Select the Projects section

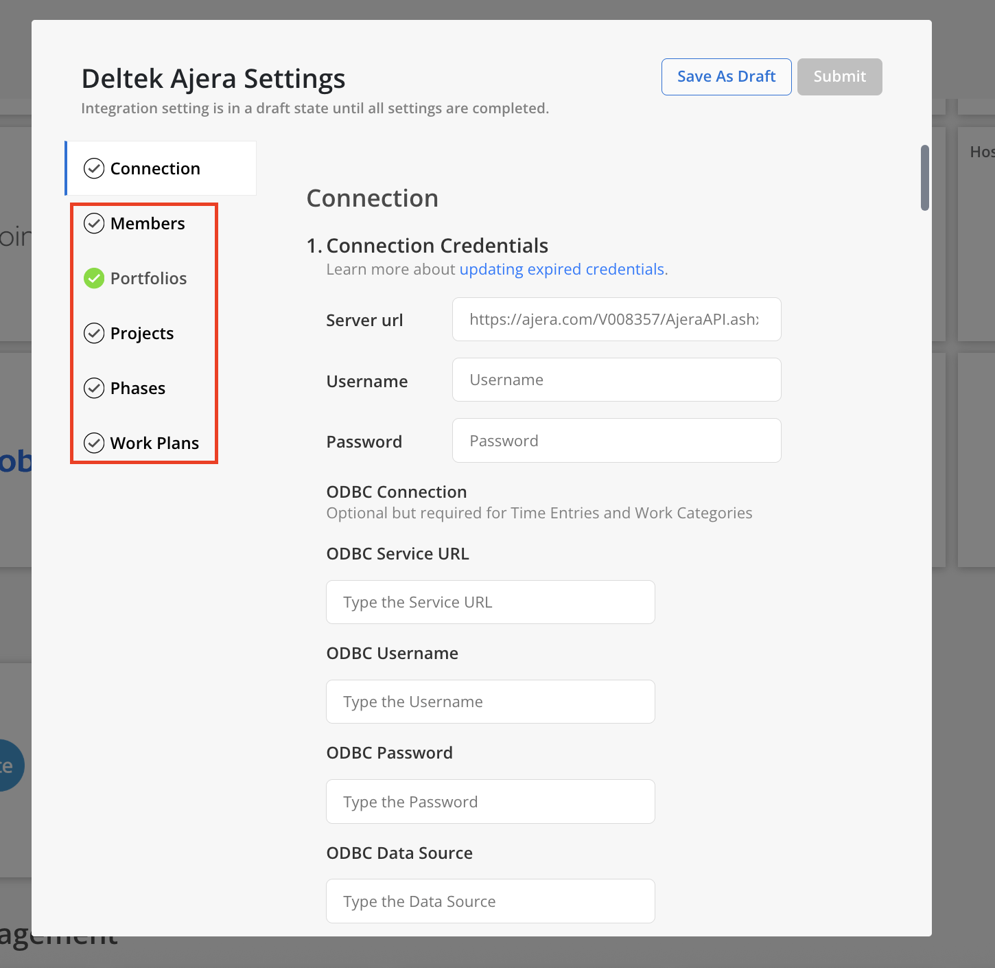(x=142, y=333)
